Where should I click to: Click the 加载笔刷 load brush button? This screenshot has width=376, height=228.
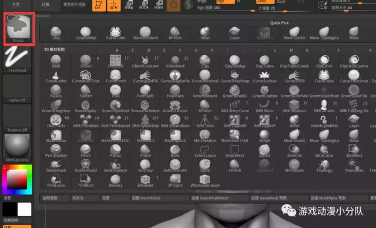(55, 198)
